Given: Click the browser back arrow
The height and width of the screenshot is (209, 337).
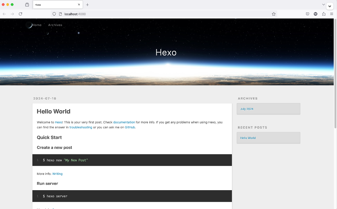Looking at the screenshot, I should click(x=4, y=14).
